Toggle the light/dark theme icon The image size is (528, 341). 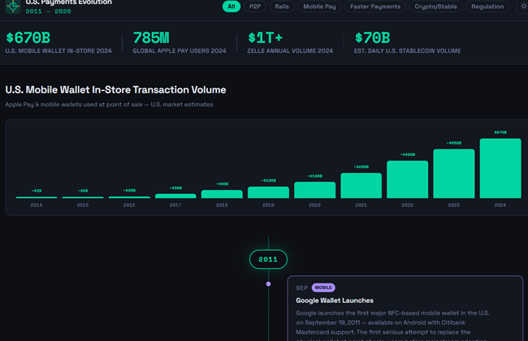523,6
